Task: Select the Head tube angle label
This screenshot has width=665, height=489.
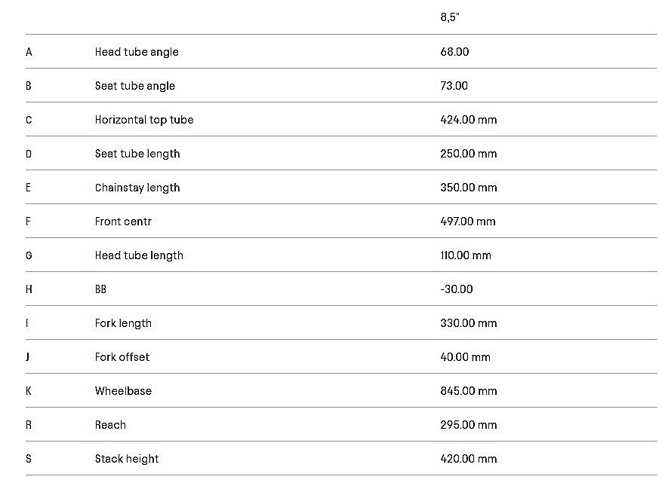Action: [137, 52]
